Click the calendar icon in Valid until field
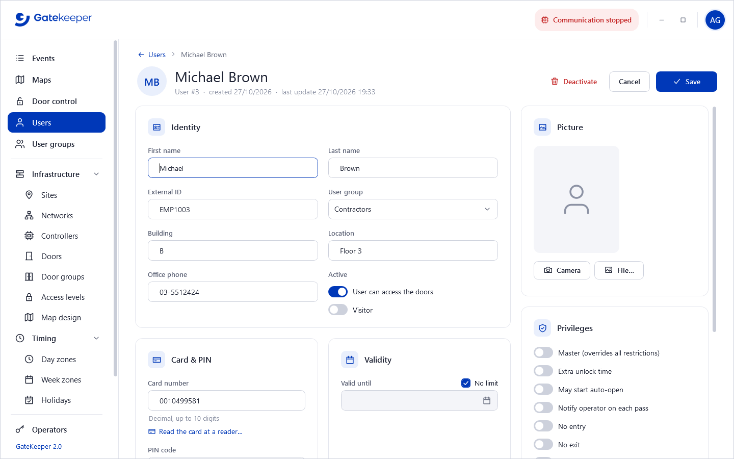Image resolution: width=734 pixels, height=459 pixels. point(487,400)
